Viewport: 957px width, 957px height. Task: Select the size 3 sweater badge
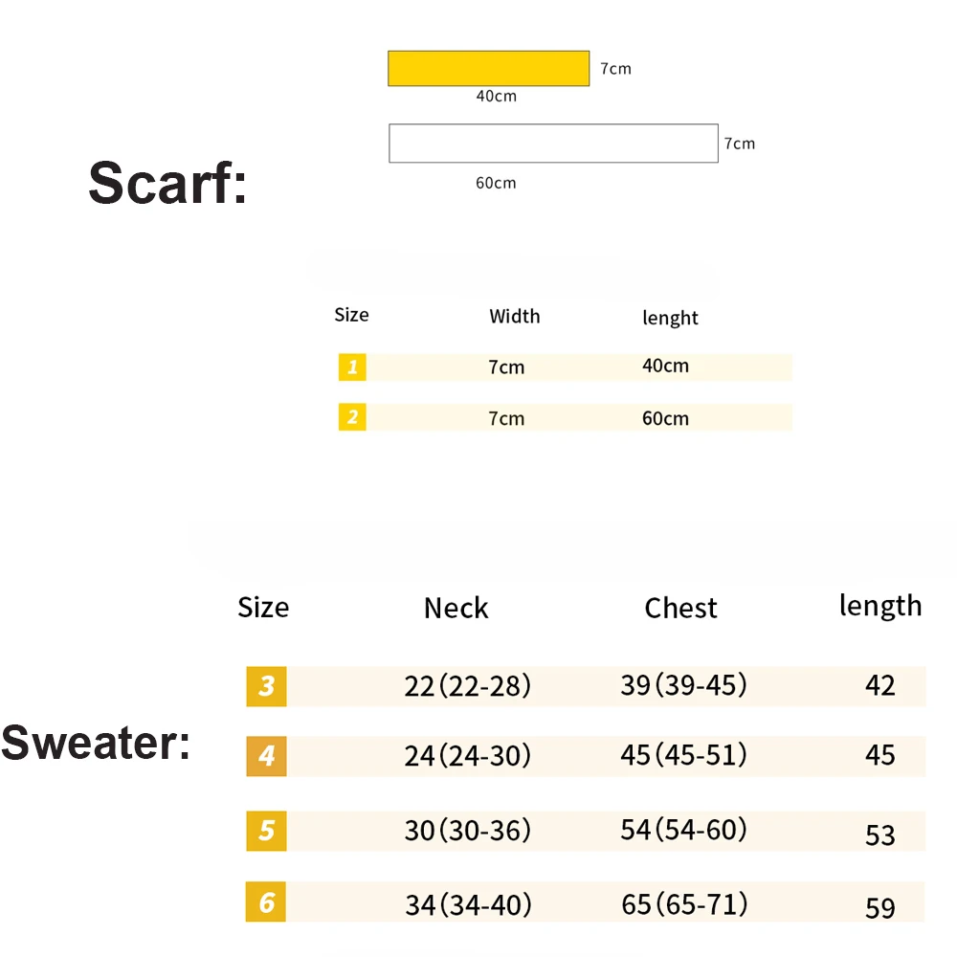pyautogui.click(x=266, y=686)
